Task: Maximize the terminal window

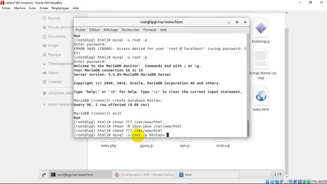Action: click(237, 22)
